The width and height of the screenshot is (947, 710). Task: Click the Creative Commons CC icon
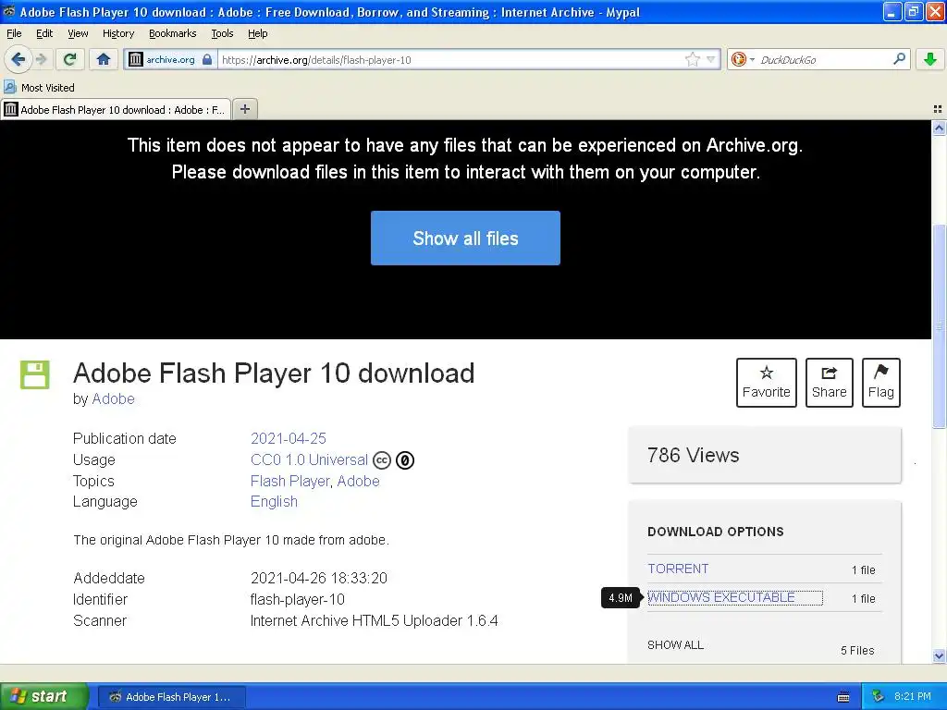coord(382,460)
